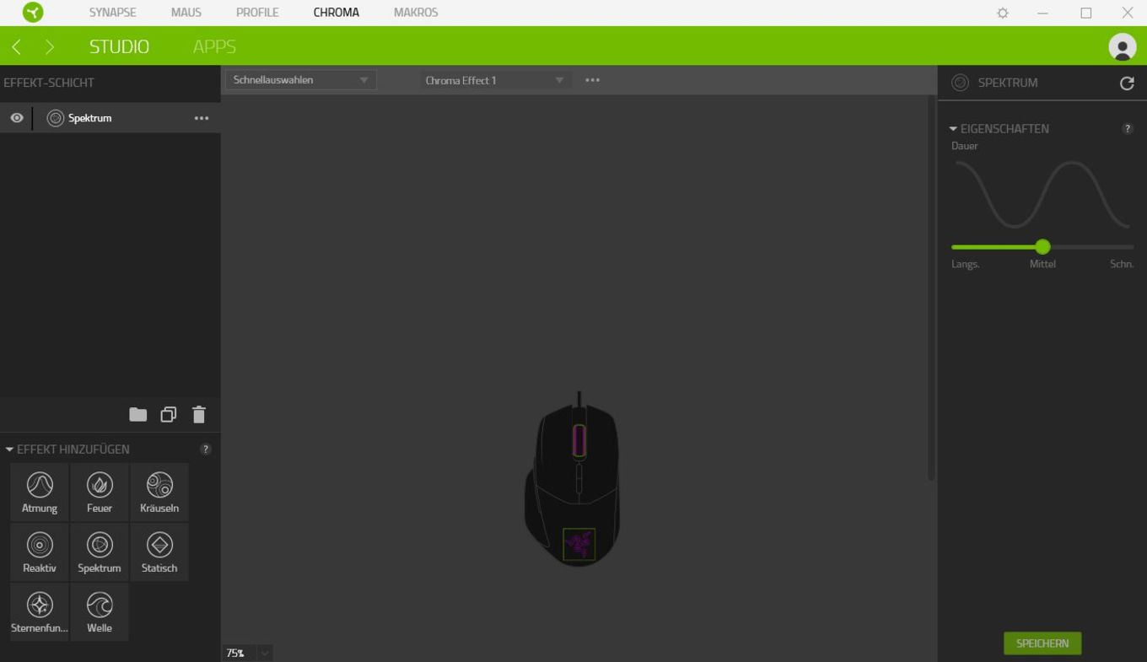Go back with the left arrow

(x=17, y=47)
